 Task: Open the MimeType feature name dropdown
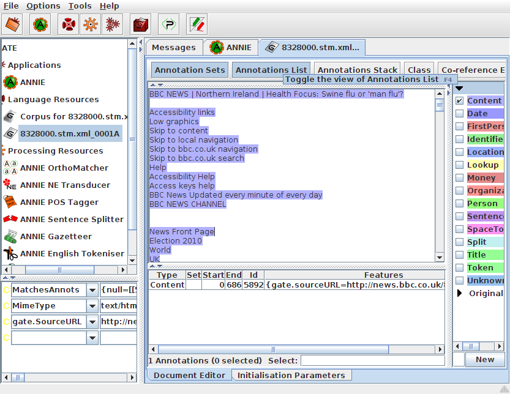click(x=92, y=306)
